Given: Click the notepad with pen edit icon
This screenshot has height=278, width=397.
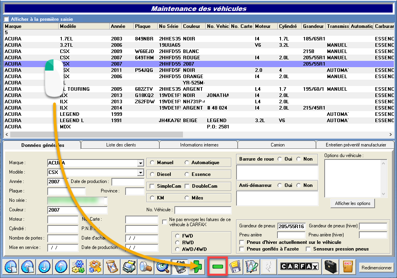Looking at the screenshot, I should click(251, 266).
